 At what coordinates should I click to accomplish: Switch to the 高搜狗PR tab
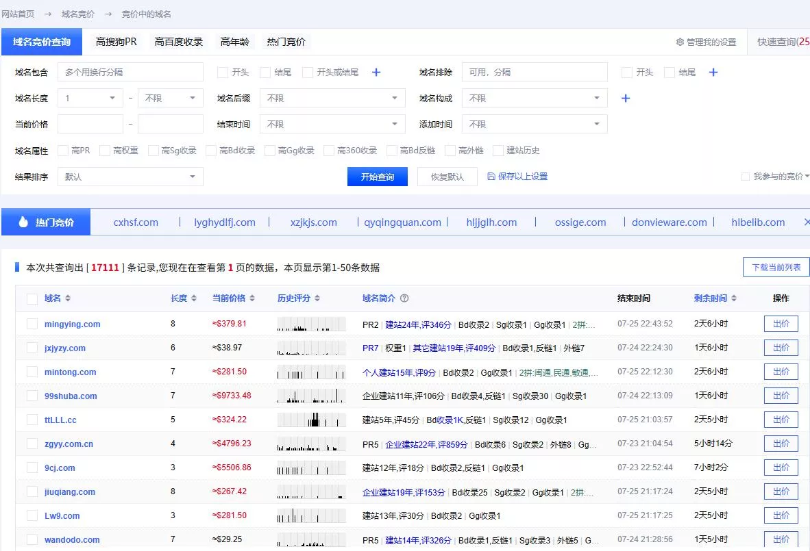(116, 42)
